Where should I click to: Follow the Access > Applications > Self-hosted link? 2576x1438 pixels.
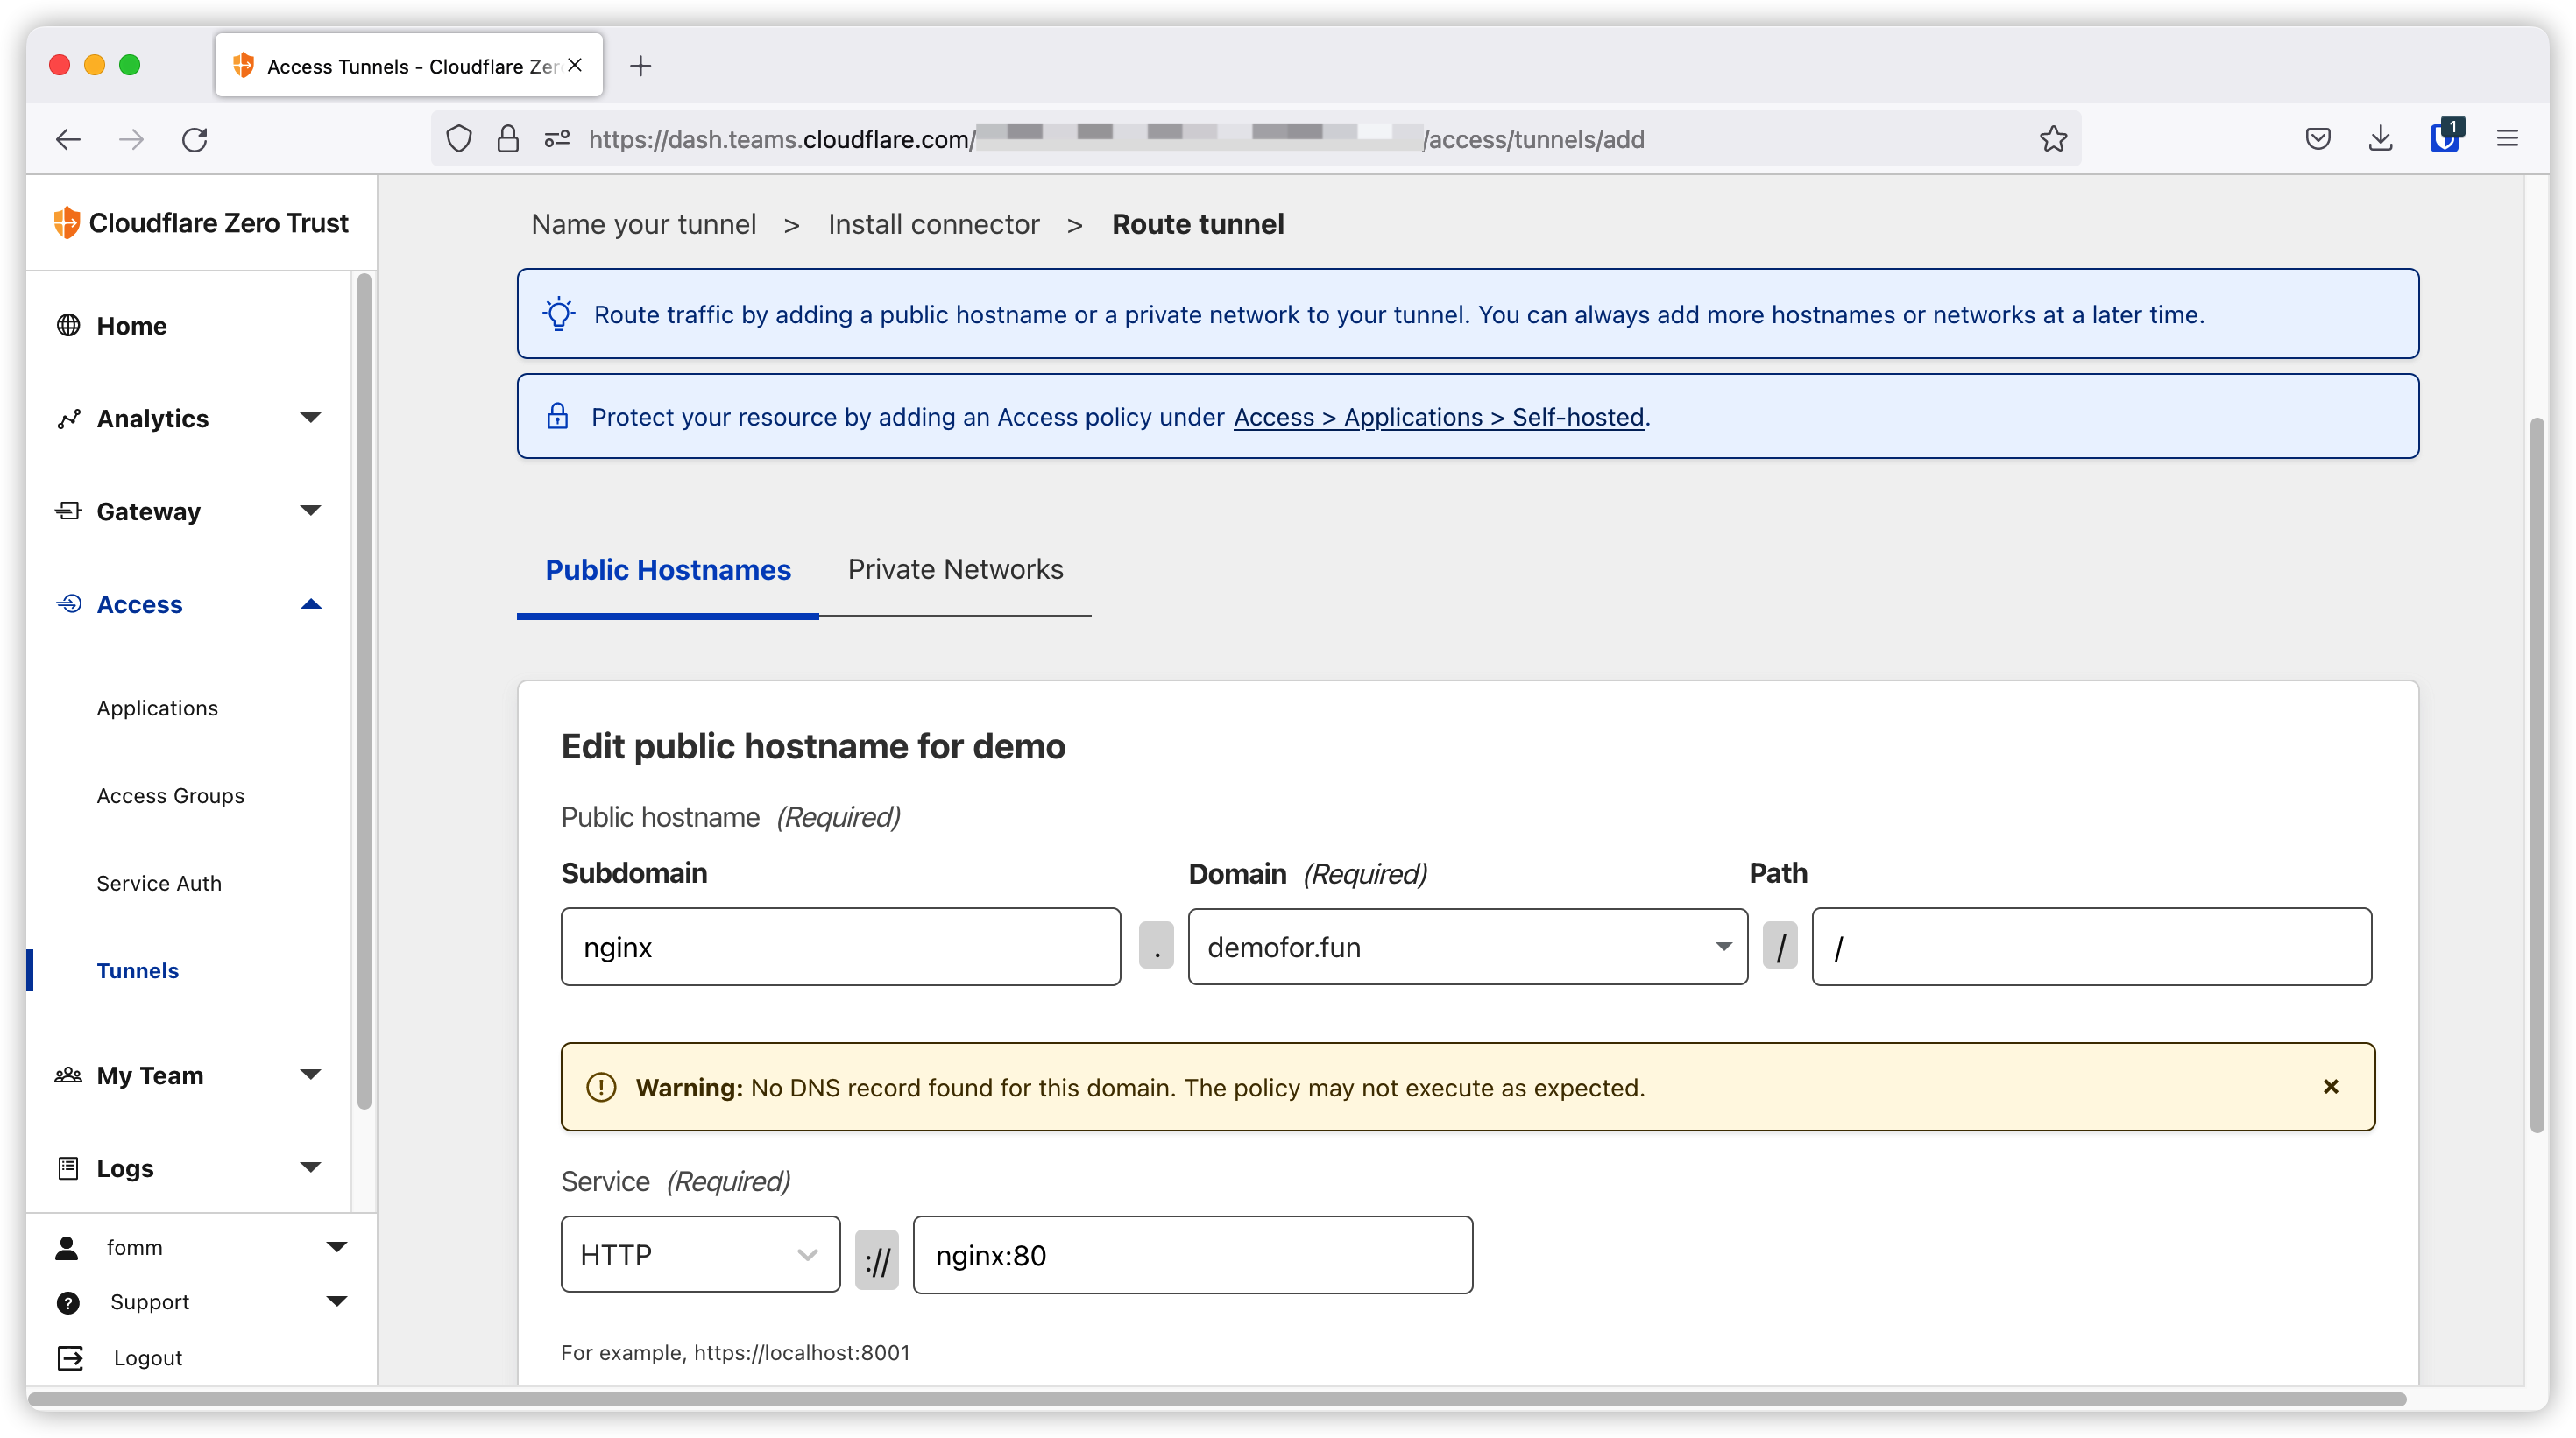(x=1438, y=417)
